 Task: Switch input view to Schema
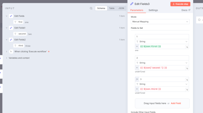101,8
